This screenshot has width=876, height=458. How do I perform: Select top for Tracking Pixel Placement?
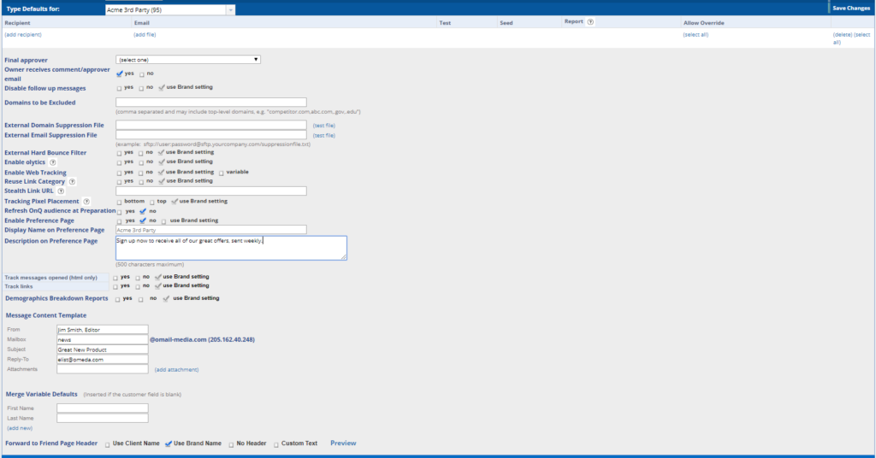152,202
